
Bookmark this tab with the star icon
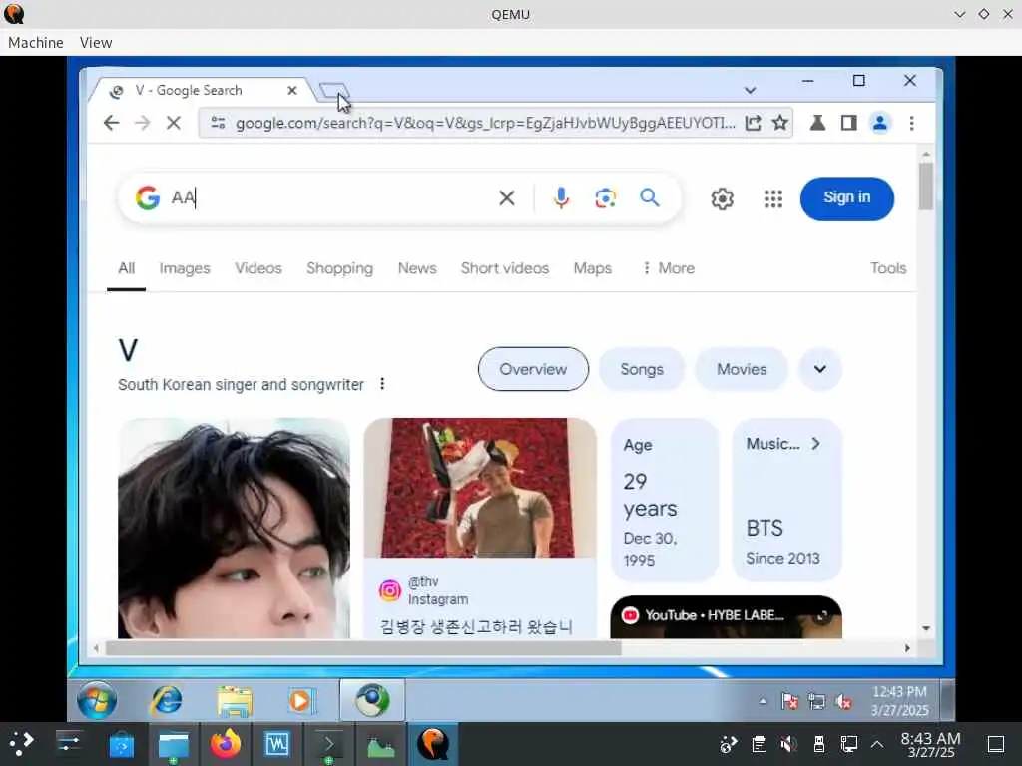(x=780, y=123)
